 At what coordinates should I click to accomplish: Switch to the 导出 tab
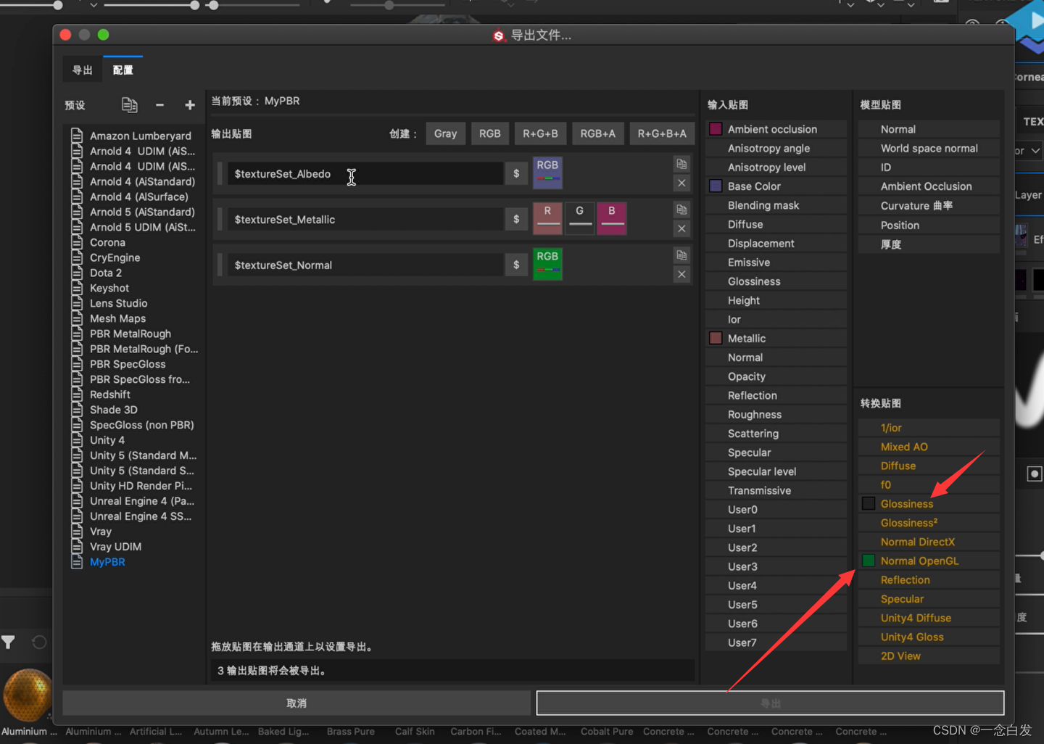pos(82,70)
